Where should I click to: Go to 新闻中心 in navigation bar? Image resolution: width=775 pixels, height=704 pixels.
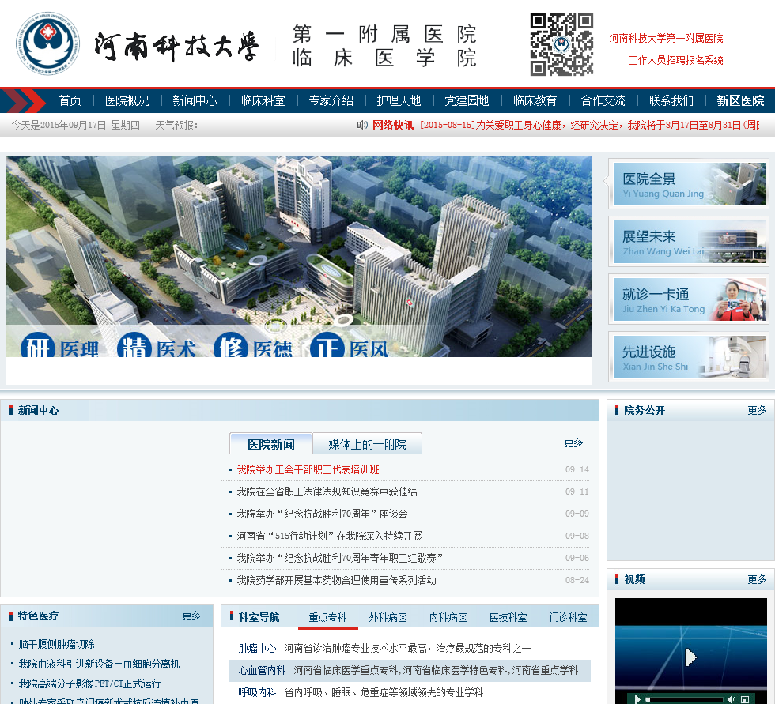(x=195, y=100)
